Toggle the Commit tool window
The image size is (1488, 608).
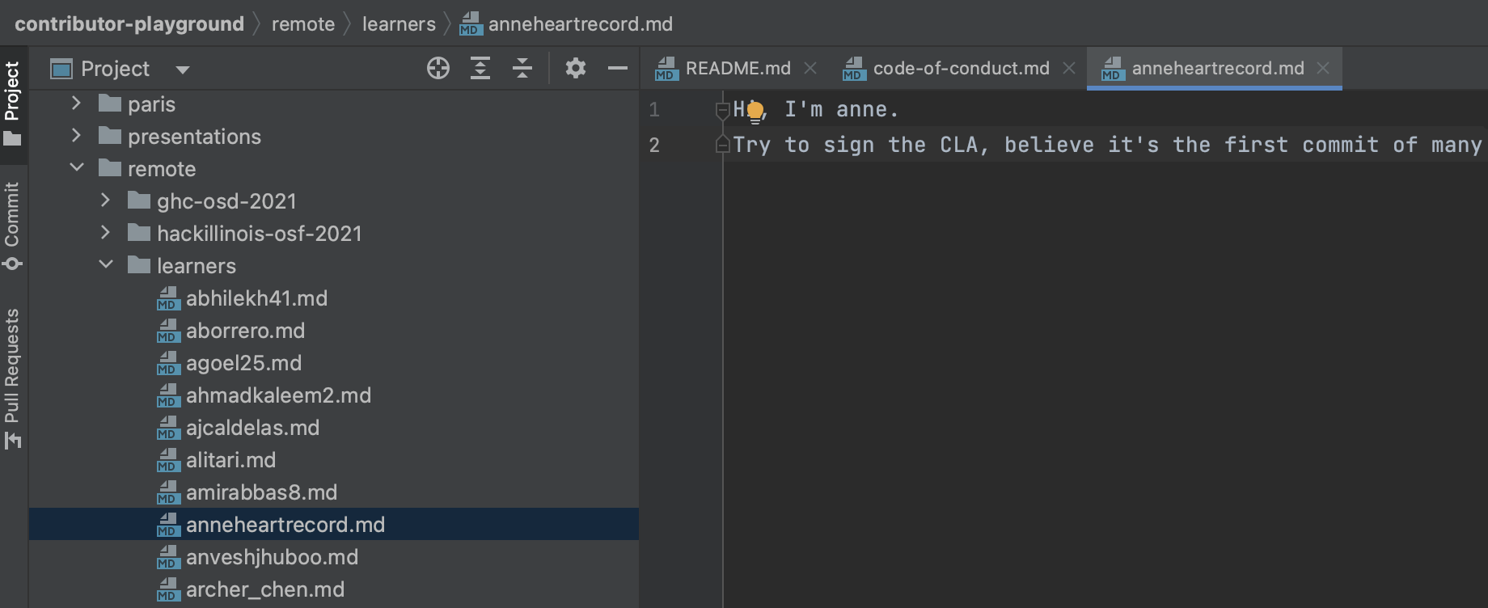(12, 225)
